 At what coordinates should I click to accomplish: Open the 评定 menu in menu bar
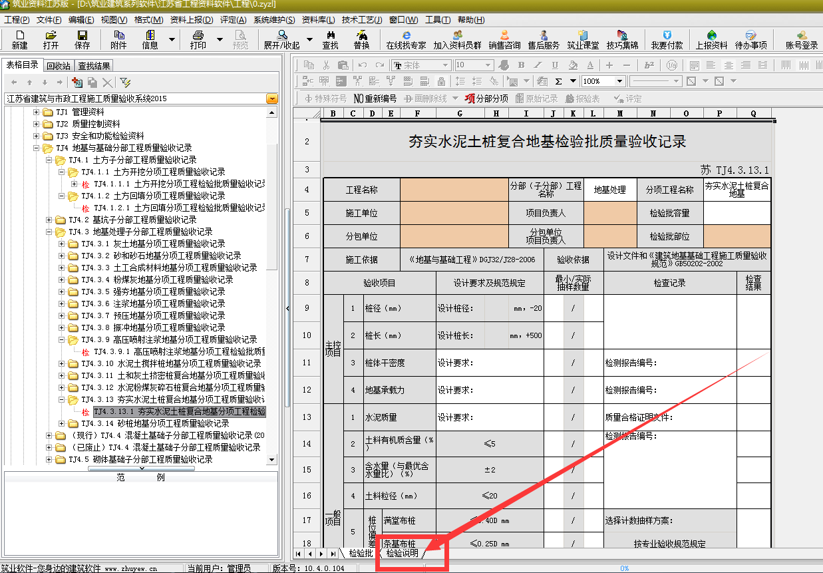[233, 20]
